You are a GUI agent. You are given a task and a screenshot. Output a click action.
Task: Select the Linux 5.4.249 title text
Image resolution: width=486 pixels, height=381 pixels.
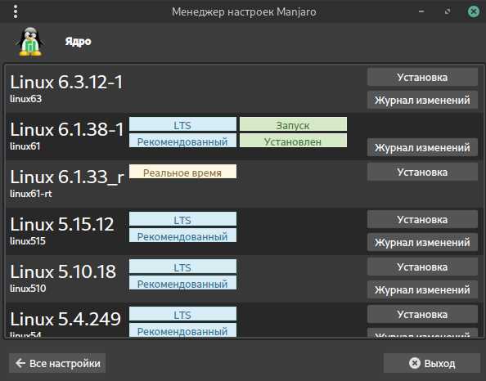click(65, 319)
